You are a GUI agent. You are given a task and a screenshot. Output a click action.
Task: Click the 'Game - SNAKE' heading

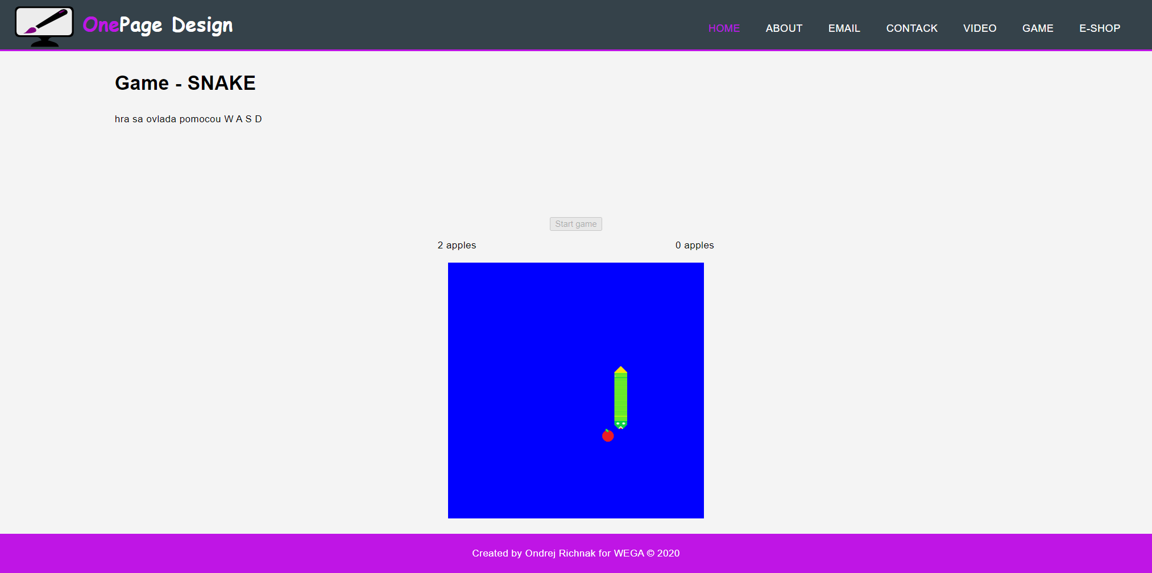tap(185, 83)
